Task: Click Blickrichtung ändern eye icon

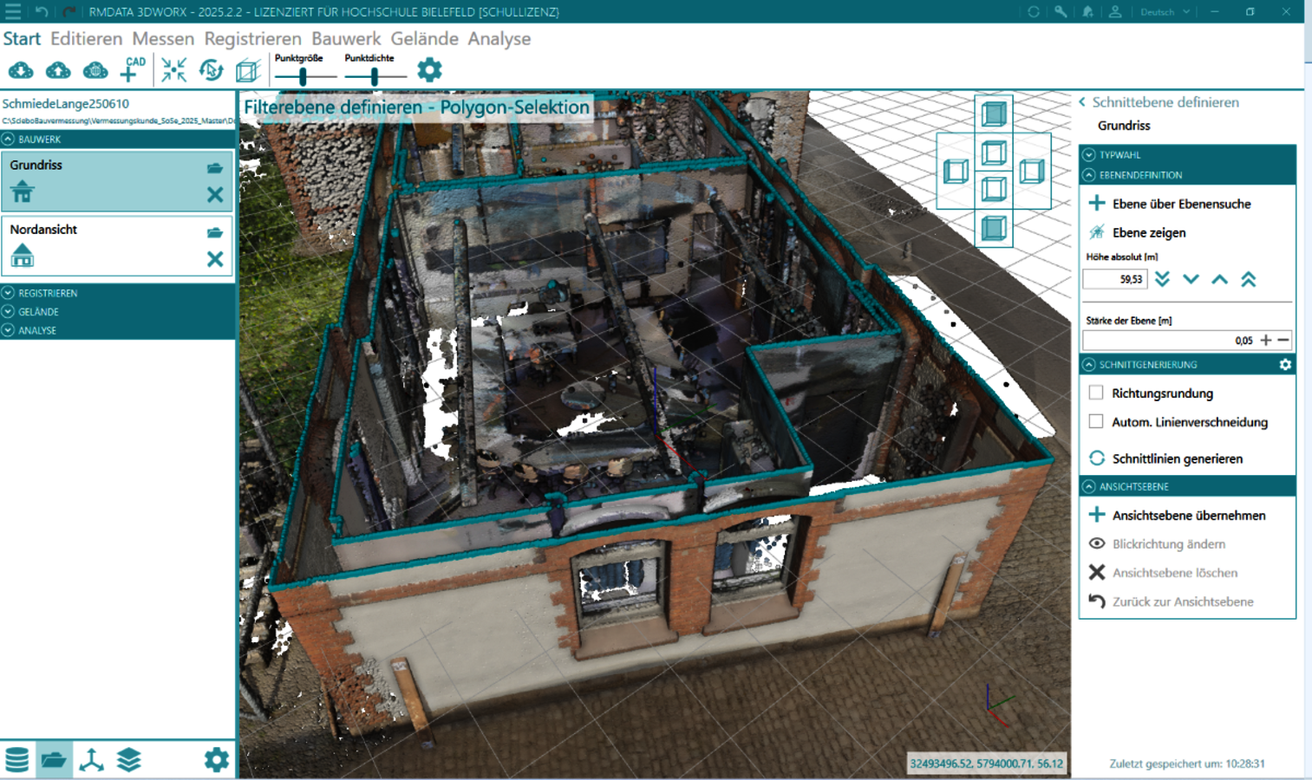Action: click(1097, 543)
